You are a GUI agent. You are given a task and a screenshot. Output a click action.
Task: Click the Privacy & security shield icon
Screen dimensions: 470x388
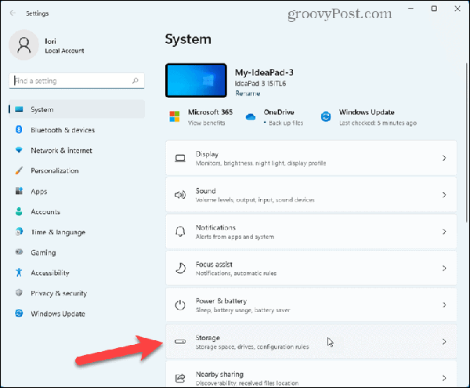[19, 292]
